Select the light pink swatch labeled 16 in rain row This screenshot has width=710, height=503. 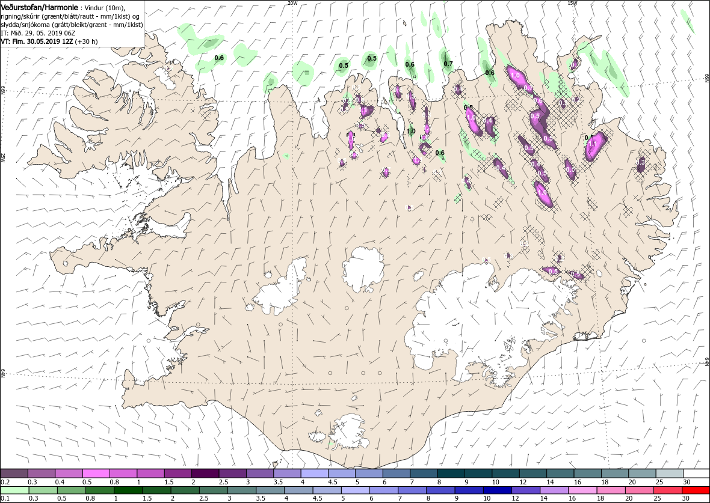tap(583, 490)
